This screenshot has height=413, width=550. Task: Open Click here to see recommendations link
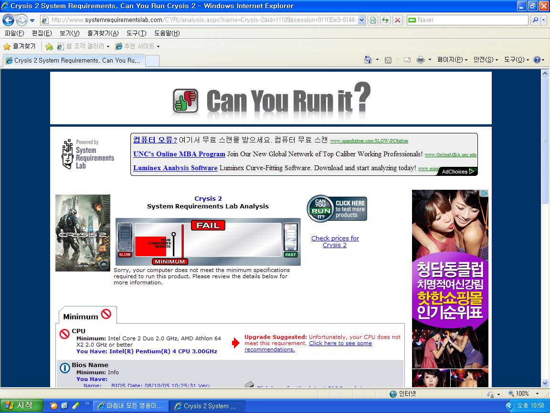308,346
